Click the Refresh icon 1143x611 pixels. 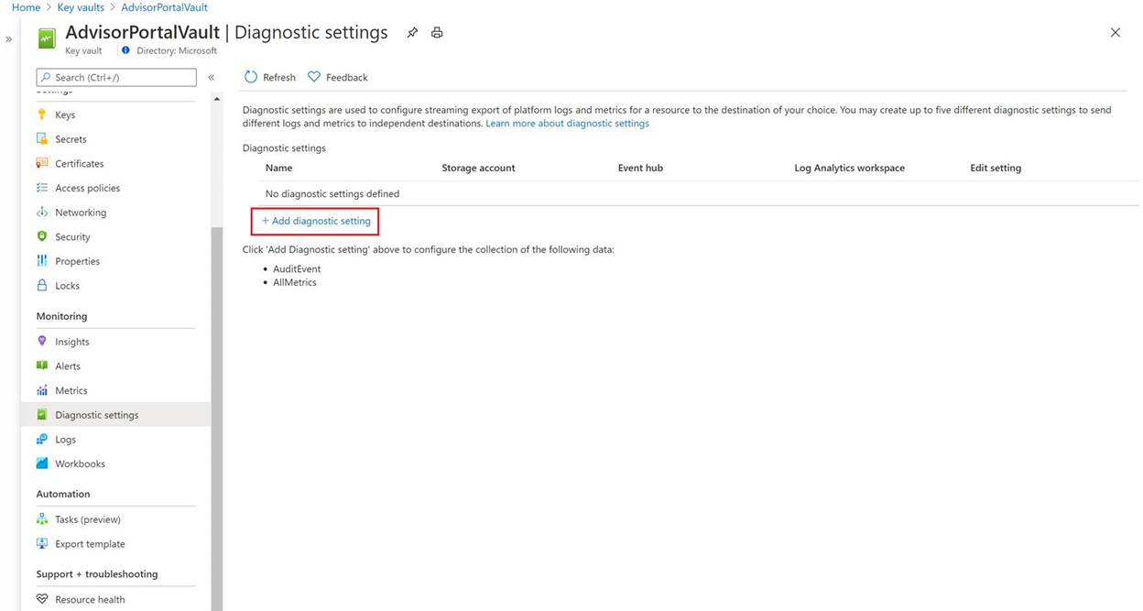(x=251, y=77)
